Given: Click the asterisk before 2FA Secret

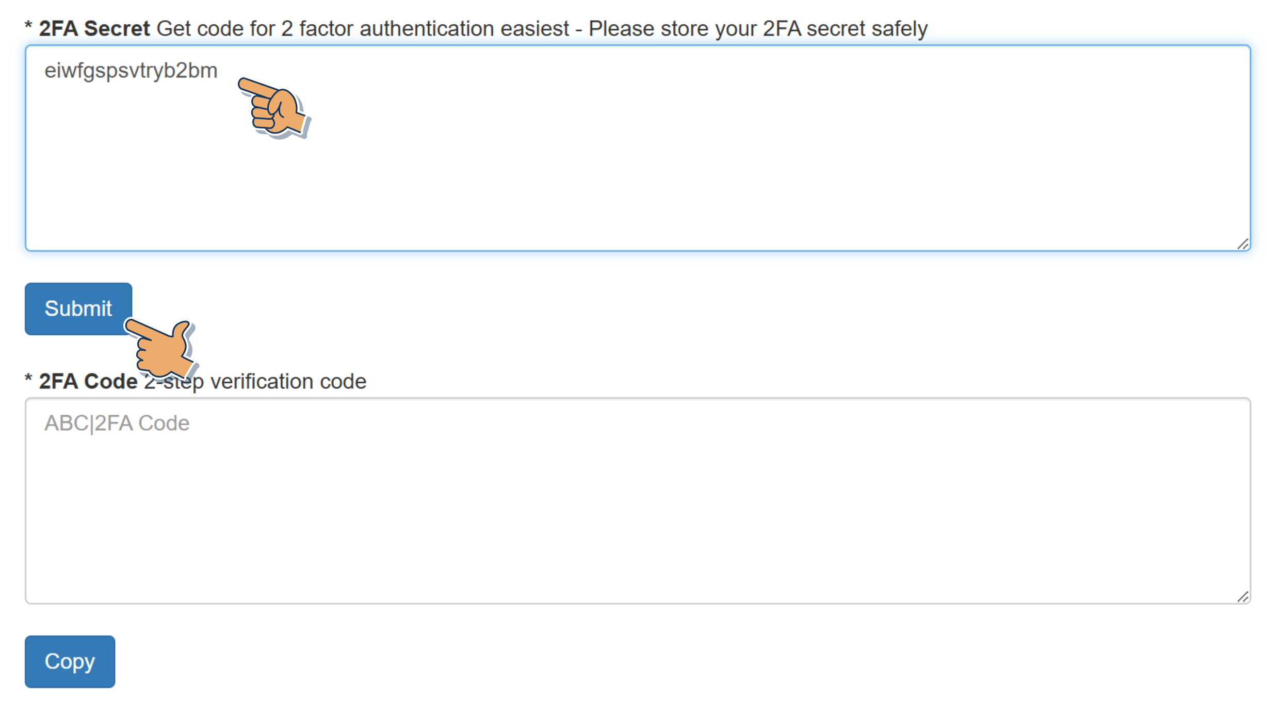Looking at the screenshot, I should [28, 27].
